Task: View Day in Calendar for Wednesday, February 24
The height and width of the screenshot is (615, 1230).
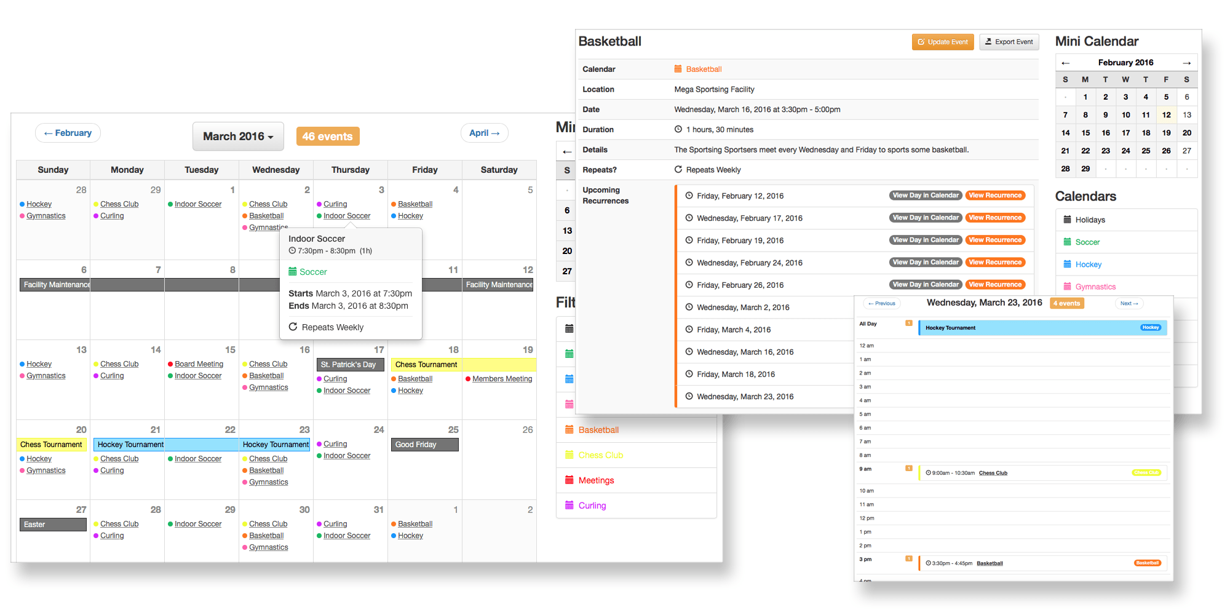Action: (x=926, y=262)
